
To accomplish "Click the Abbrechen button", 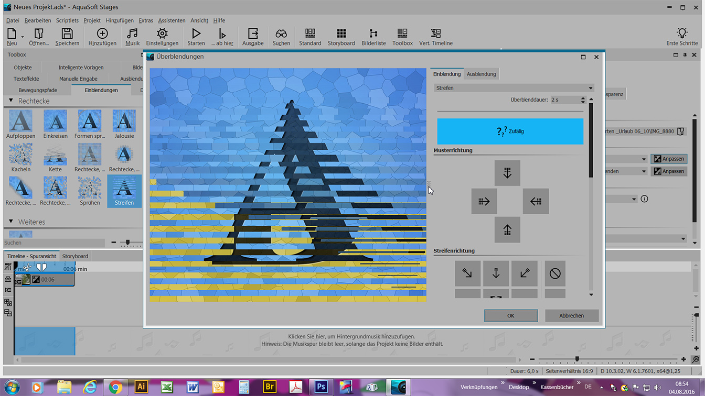I will pos(571,315).
